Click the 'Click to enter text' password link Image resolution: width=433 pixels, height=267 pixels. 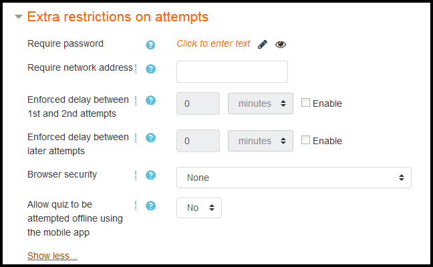click(x=213, y=43)
